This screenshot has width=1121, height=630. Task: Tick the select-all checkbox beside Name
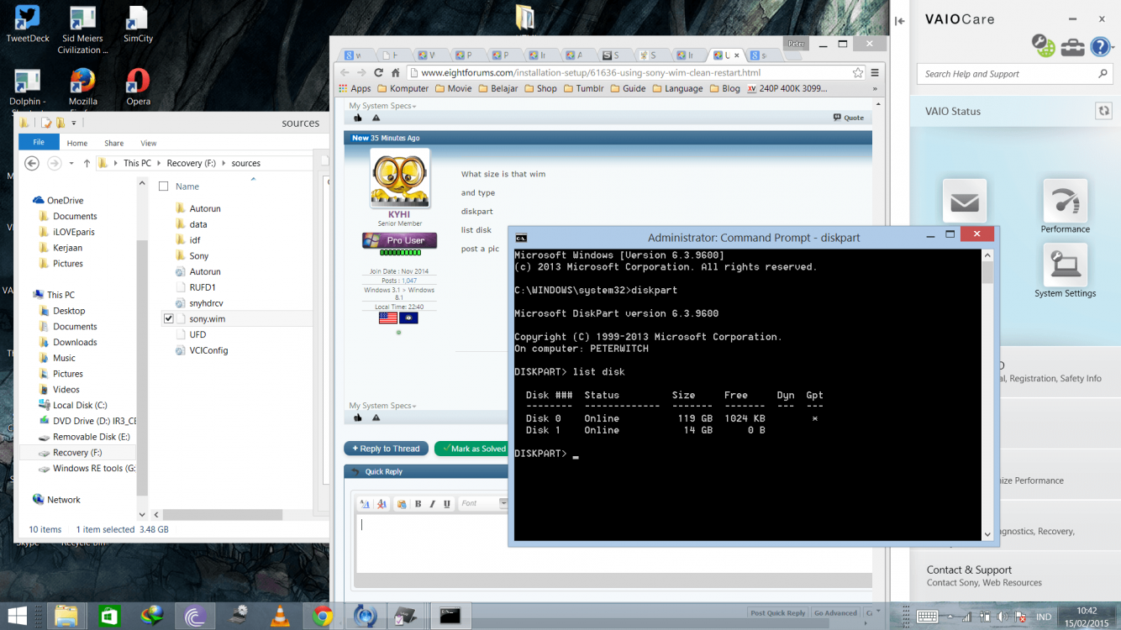(164, 186)
